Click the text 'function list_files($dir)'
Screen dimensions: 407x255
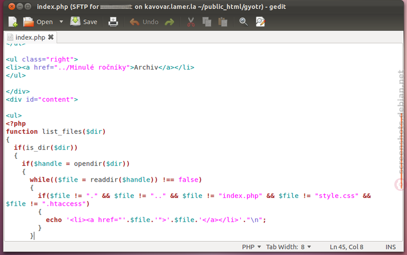[56, 132]
